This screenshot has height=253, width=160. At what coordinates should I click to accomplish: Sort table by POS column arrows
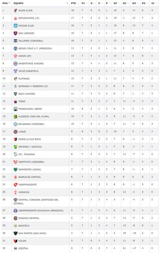9,3
